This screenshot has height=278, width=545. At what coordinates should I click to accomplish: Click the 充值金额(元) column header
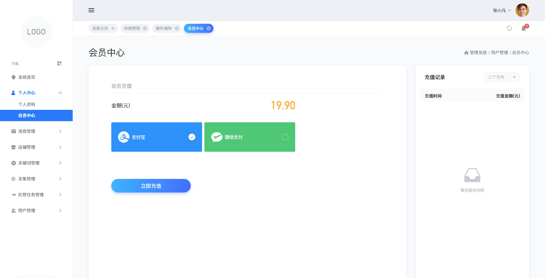(x=508, y=96)
